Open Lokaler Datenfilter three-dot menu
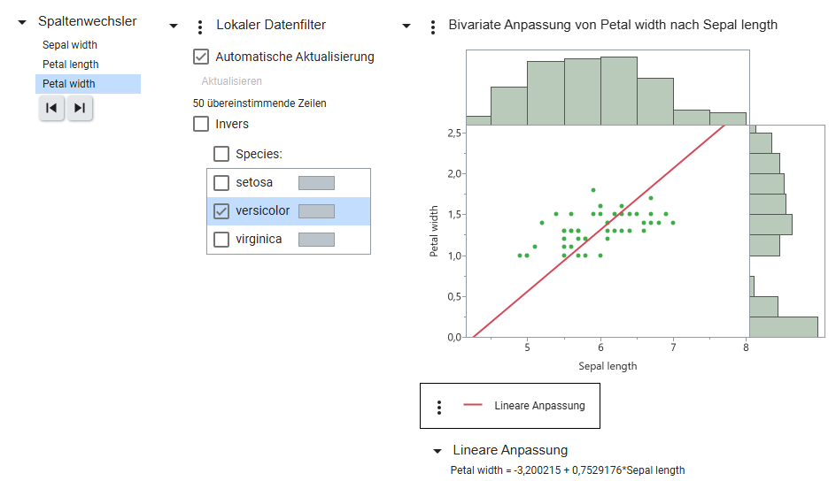 click(200, 27)
